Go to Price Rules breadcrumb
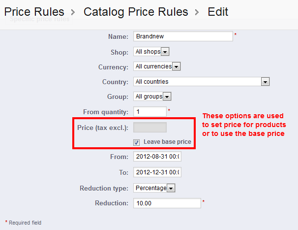Image resolution: width=298 pixels, height=230 pixels. pos(34,11)
